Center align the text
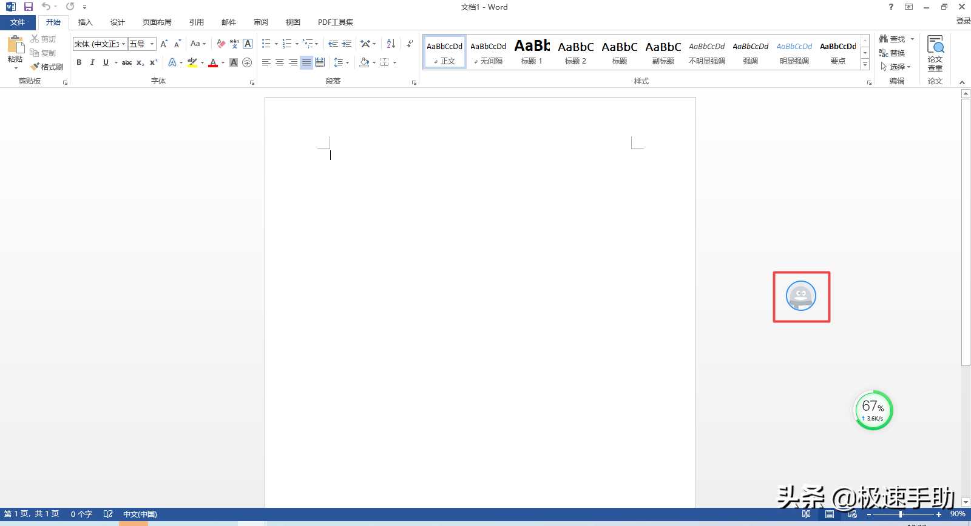The image size is (971, 526). pos(280,62)
